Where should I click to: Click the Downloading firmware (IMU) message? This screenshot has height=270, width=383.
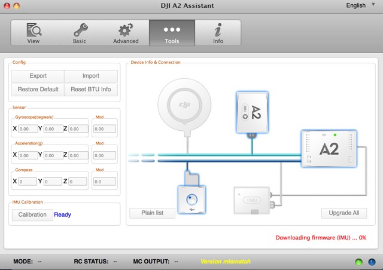point(321,238)
